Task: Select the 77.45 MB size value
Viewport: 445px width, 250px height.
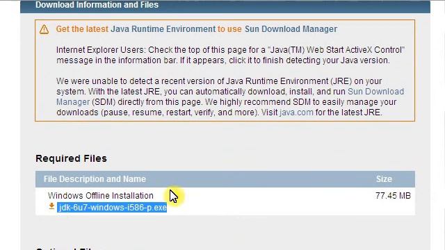Action: (x=393, y=196)
